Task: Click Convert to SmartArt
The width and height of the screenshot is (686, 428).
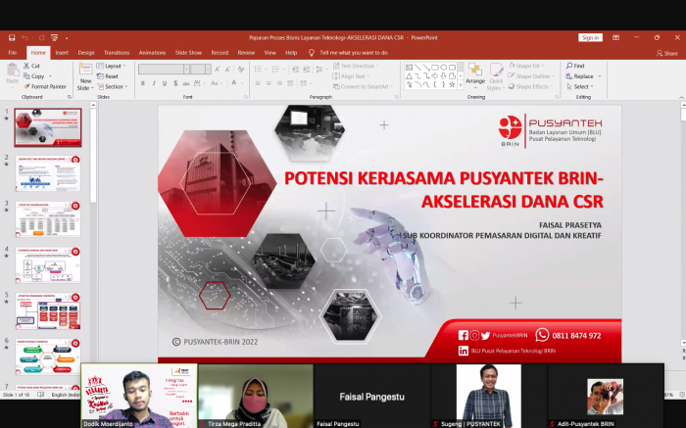Action: pos(364,86)
